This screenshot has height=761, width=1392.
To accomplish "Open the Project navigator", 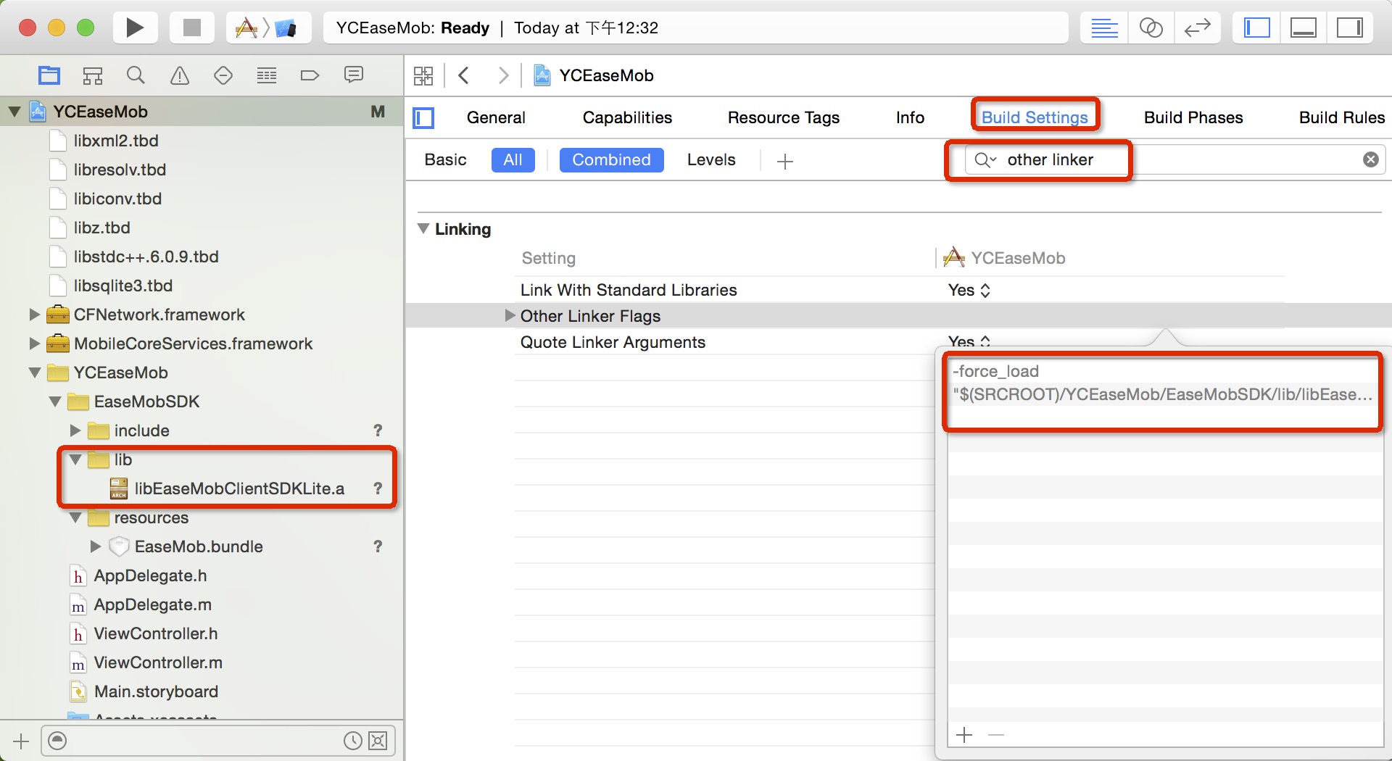I will pos(49,75).
